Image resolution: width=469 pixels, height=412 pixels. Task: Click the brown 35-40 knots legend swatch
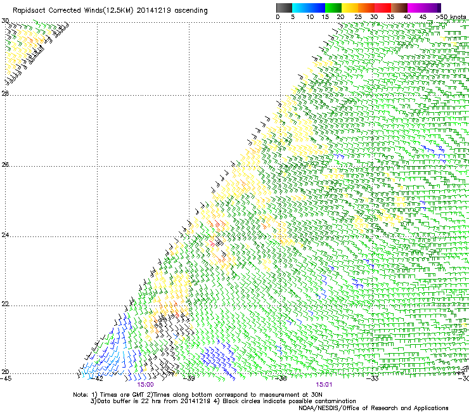[x=399, y=8]
